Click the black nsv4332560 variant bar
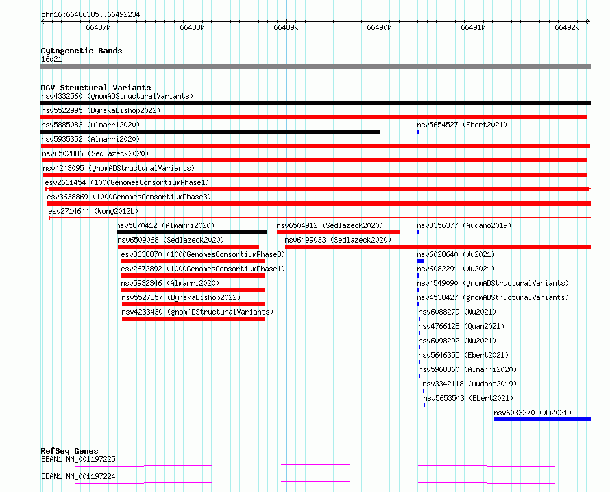The image size is (610, 492). (x=315, y=103)
